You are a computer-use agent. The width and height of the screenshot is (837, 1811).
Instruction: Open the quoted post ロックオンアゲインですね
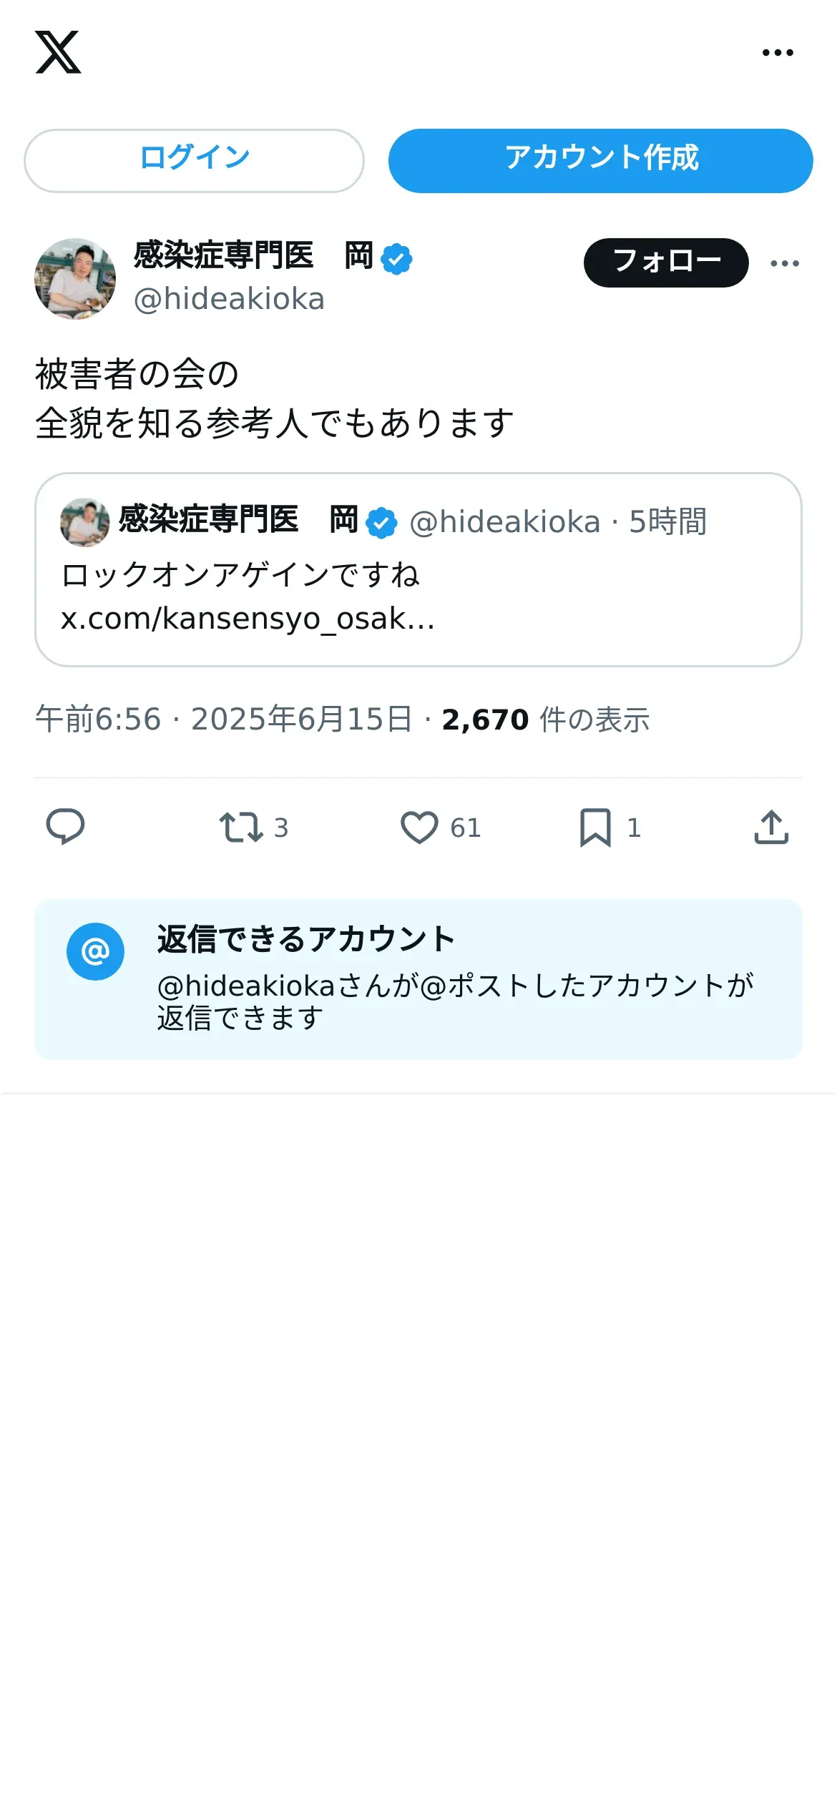tap(240, 574)
